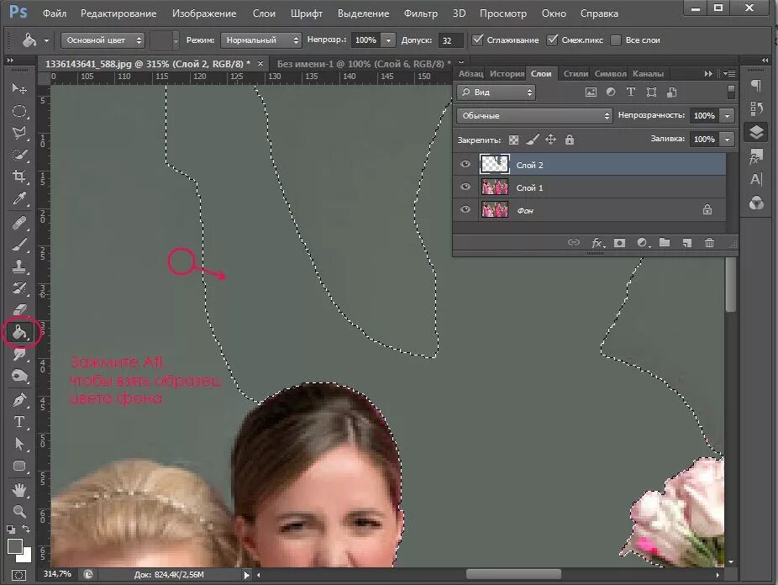Enable the Все слои checkbox
Image resolution: width=778 pixels, height=585 pixels.
point(616,40)
